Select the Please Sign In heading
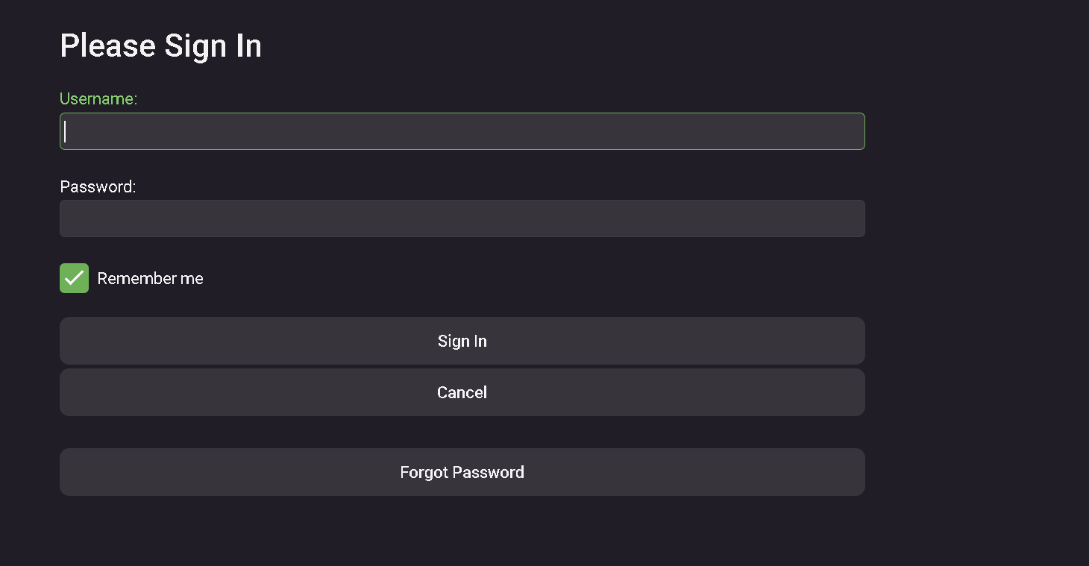This screenshot has width=1089, height=566. pyautogui.click(x=160, y=46)
